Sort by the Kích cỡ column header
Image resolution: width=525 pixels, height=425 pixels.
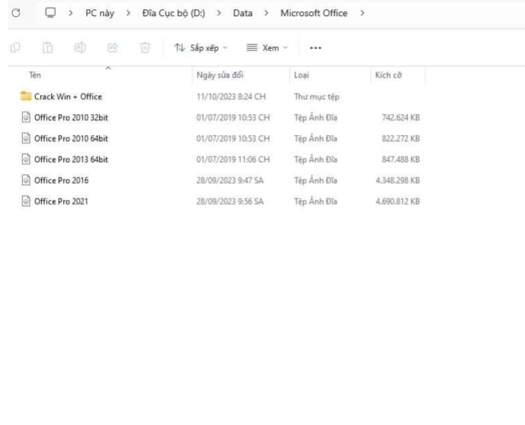(x=389, y=75)
